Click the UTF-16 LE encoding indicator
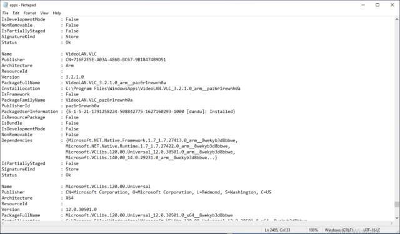The image size is (400, 234). [372, 230]
